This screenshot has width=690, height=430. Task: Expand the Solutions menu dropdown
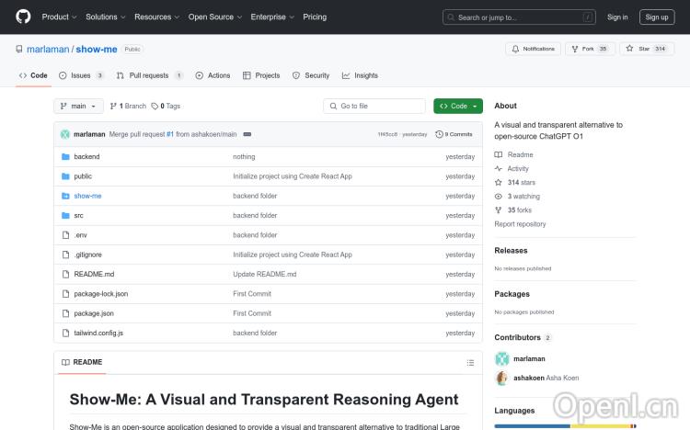(105, 17)
